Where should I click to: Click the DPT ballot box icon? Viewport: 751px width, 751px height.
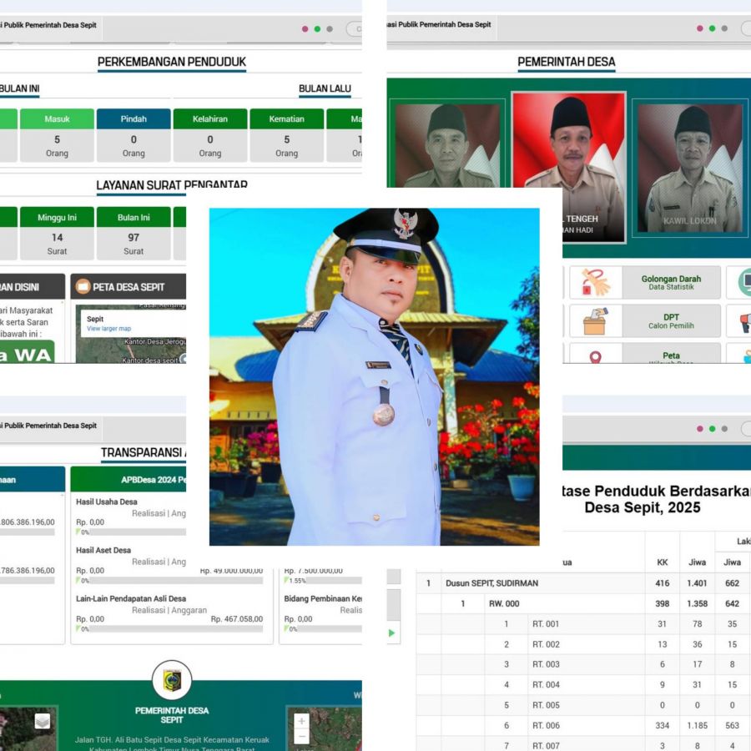point(595,320)
